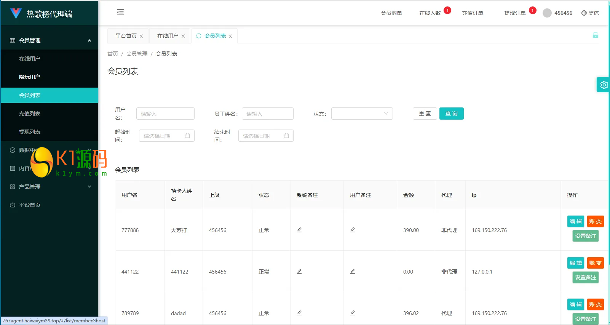Click 账变 for user 441122
The height and width of the screenshot is (325, 610).
(596, 263)
